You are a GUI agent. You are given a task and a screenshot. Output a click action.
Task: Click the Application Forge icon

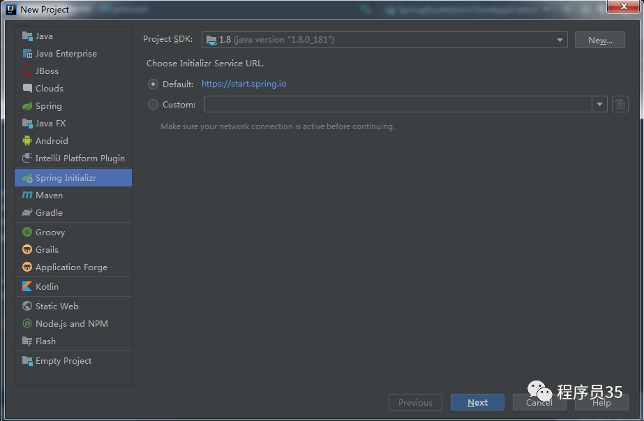pos(27,267)
